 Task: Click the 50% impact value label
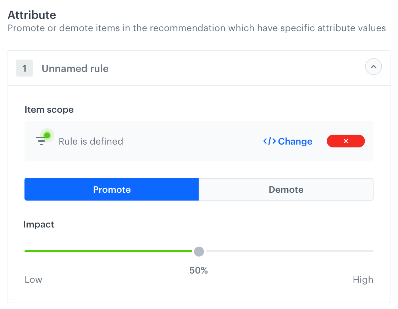tap(198, 270)
